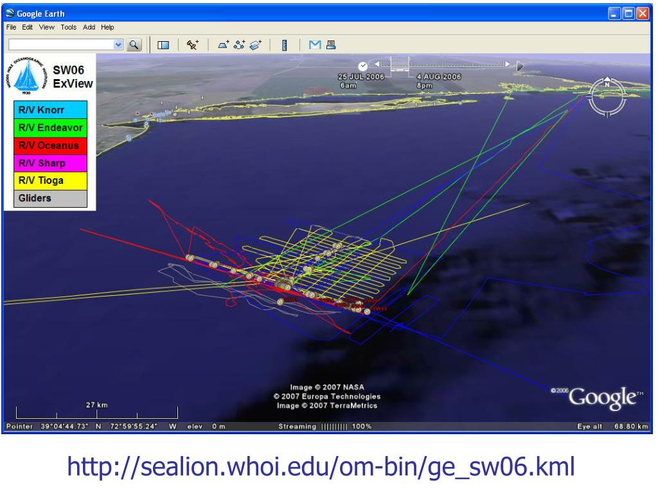Click the sealion.whoi.edu KML link
This screenshot has width=658, height=494.
(x=321, y=467)
